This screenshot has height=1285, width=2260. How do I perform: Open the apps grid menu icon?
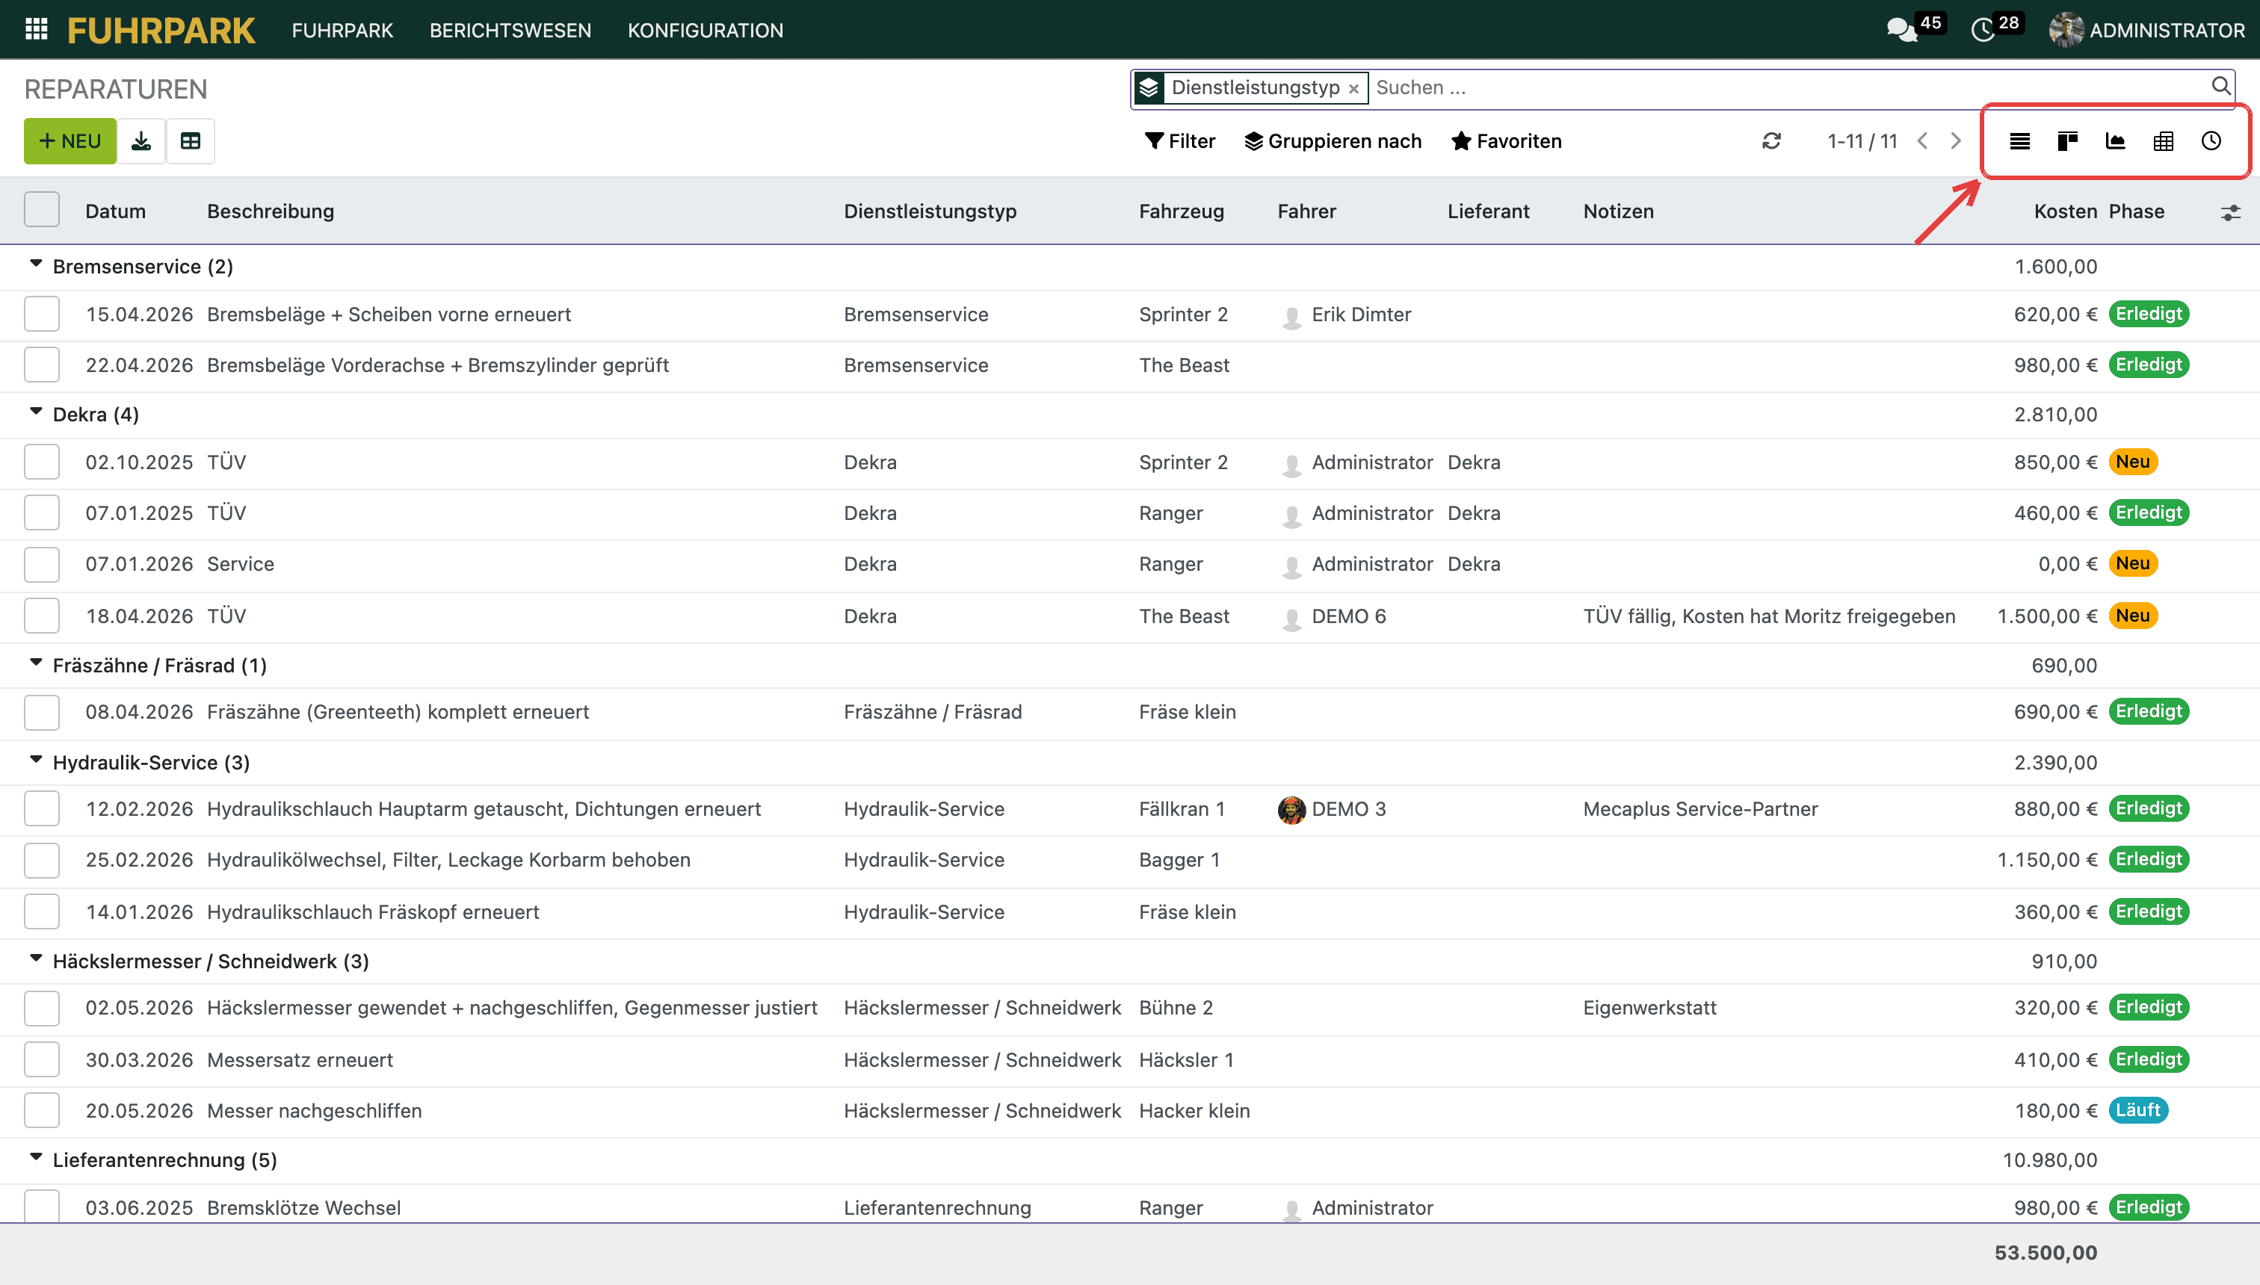(36, 30)
